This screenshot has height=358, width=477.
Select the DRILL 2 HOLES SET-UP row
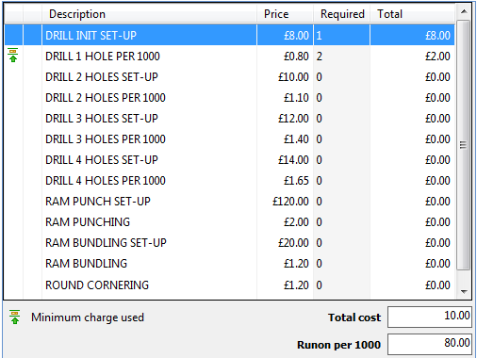point(230,77)
